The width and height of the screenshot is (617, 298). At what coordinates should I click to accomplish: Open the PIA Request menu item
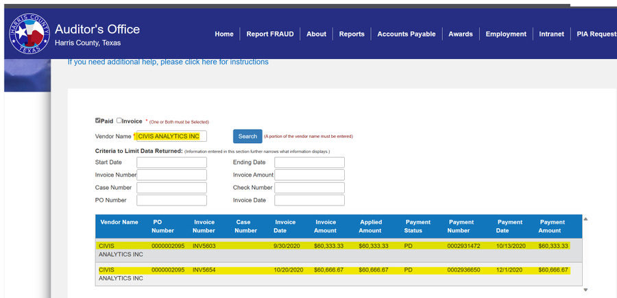(x=596, y=34)
